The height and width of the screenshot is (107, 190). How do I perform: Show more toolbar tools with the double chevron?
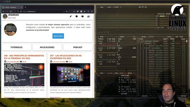tap(88, 11)
